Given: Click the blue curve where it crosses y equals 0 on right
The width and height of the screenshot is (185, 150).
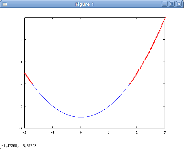Looking at the screenshot, I should coord(109,106).
